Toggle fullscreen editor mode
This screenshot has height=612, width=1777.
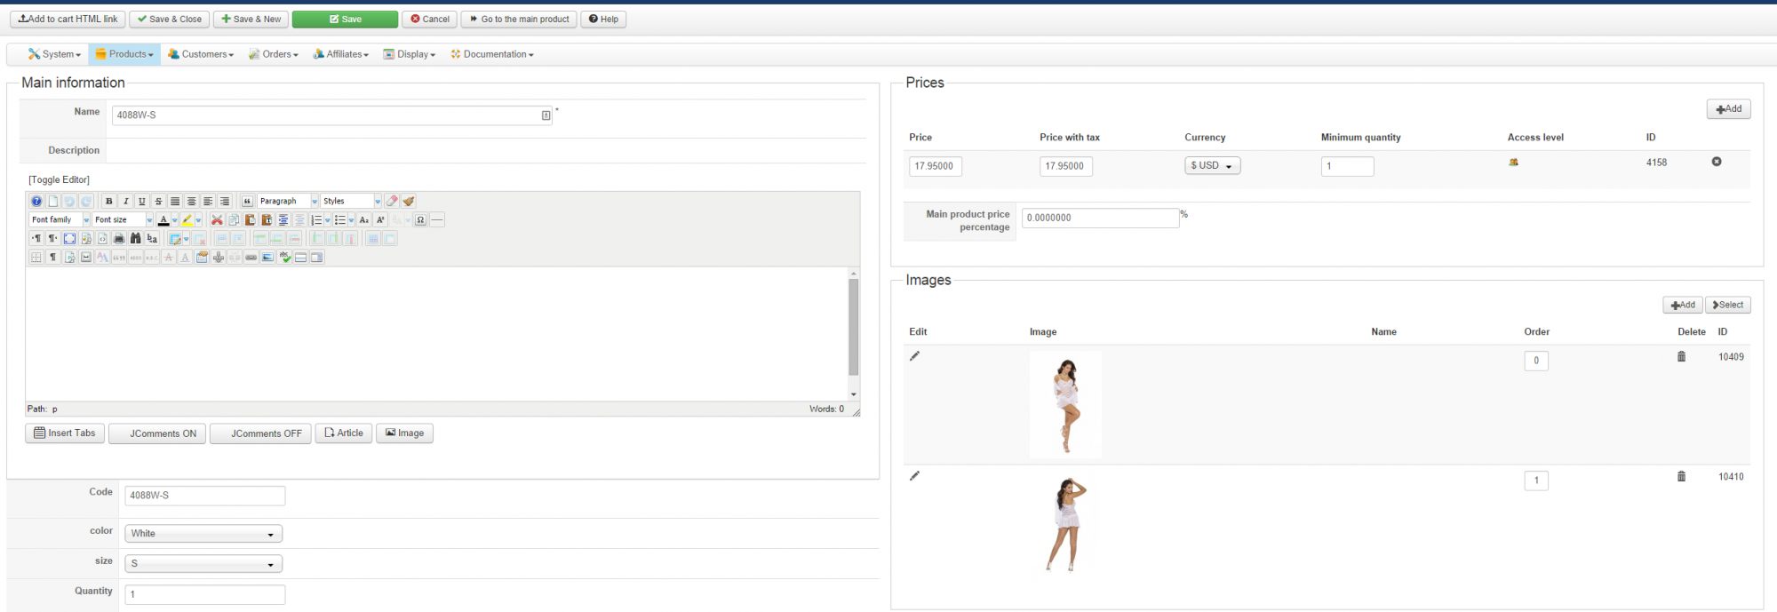coord(69,239)
